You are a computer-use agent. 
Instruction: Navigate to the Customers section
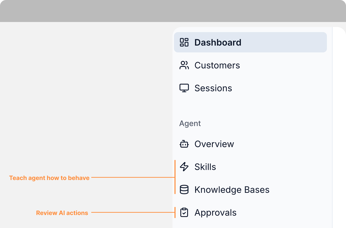pyautogui.click(x=217, y=65)
